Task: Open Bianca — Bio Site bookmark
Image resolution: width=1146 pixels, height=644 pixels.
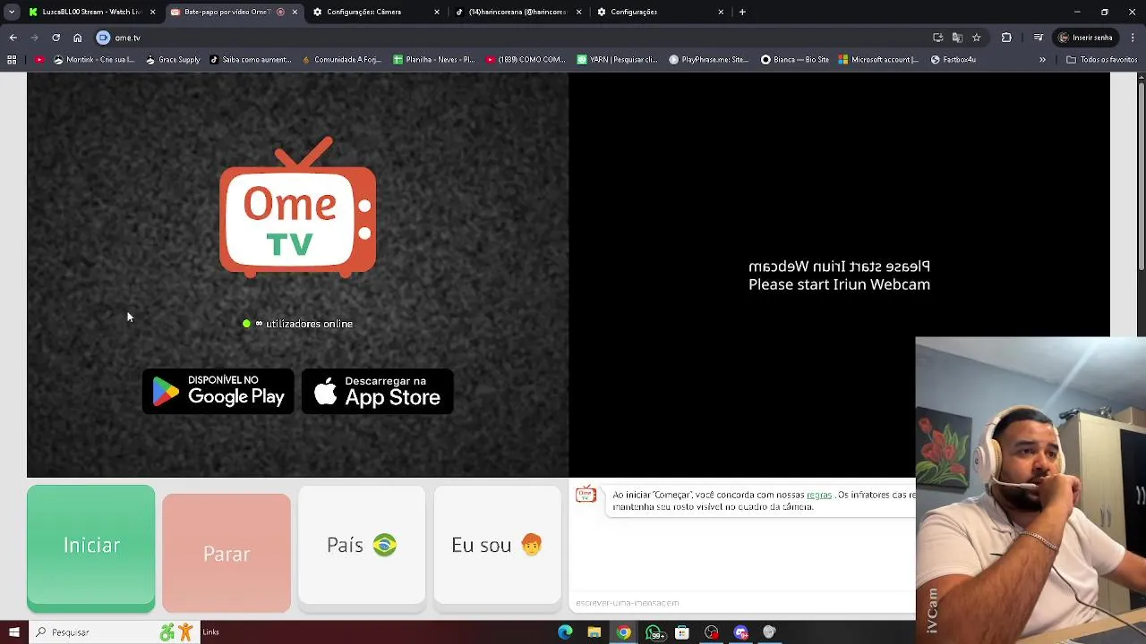Action: [795, 60]
